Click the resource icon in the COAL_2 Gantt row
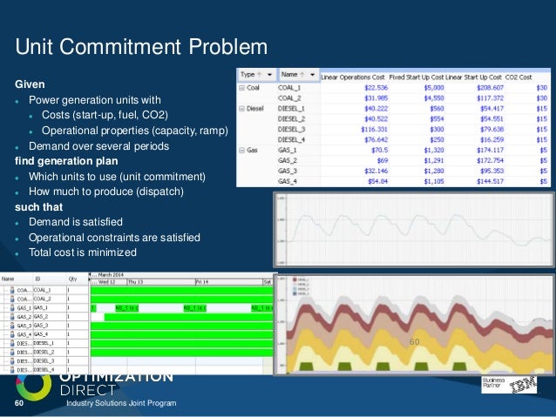The height and width of the screenshot is (417, 556). tap(12, 299)
